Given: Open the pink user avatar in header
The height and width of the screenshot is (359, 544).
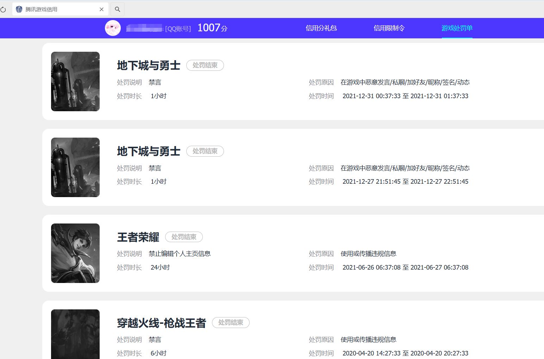Looking at the screenshot, I should click(113, 28).
